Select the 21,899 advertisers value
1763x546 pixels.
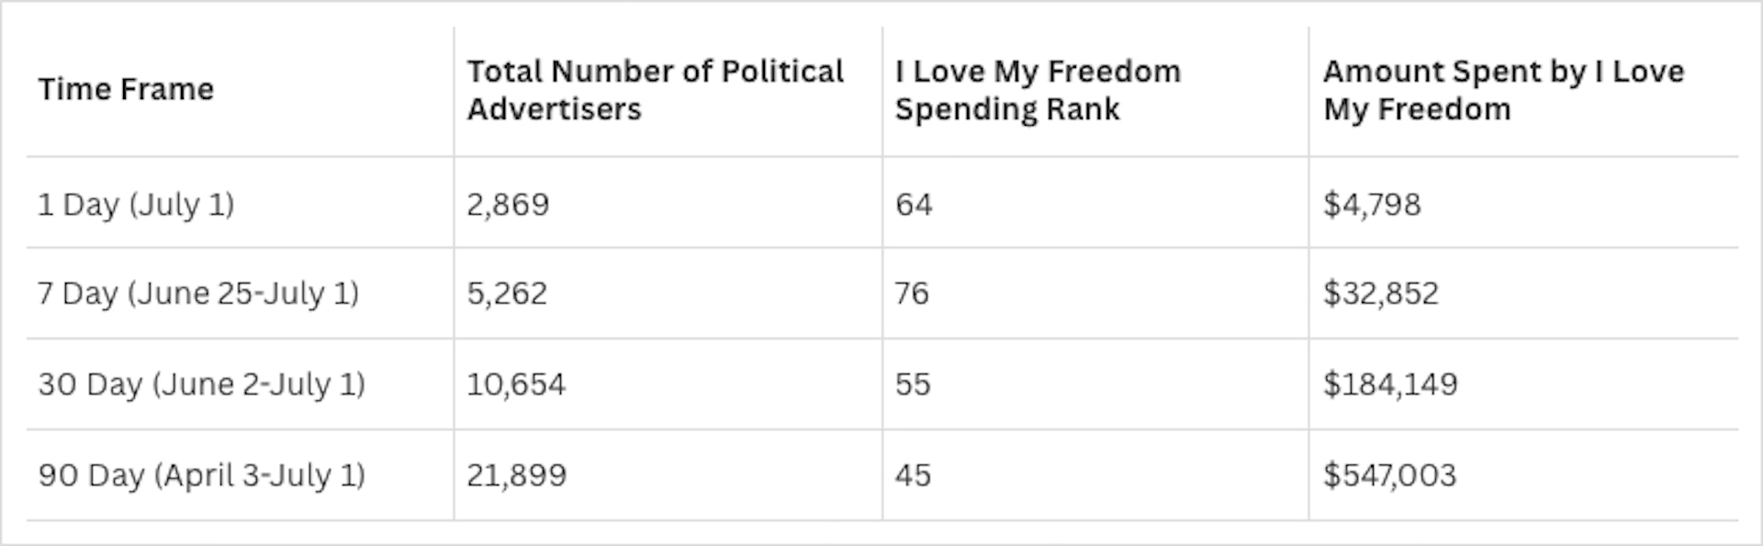pos(516,475)
